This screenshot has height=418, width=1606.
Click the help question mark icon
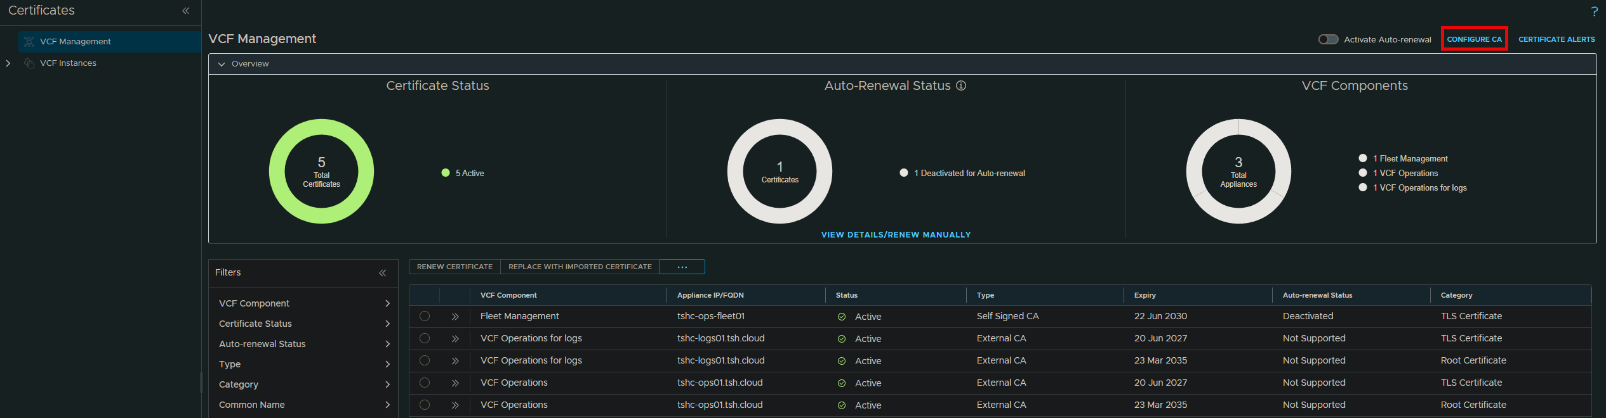[1594, 11]
